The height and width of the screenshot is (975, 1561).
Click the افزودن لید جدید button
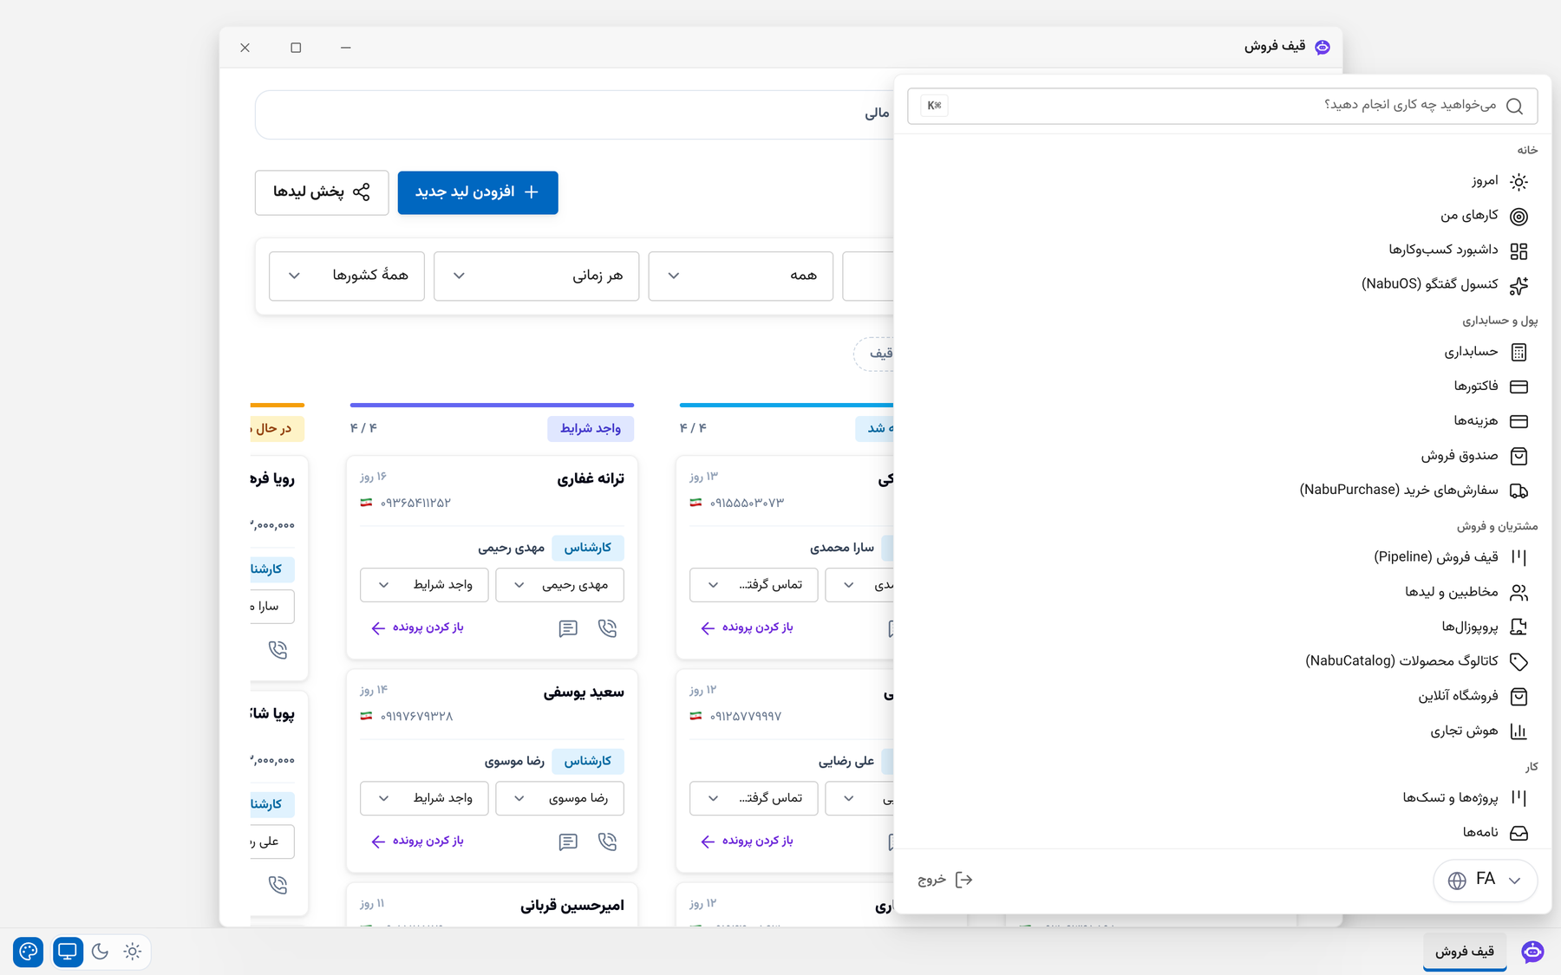(478, 192)
